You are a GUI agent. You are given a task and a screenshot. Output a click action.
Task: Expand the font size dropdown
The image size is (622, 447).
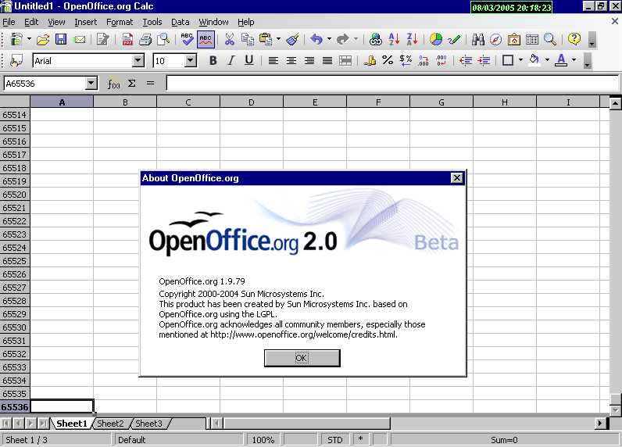coord(191,61)
